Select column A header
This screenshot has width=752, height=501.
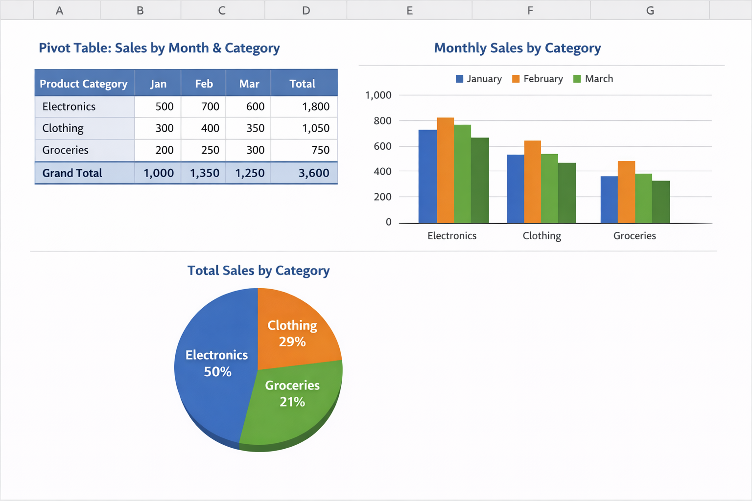point(60,10)
